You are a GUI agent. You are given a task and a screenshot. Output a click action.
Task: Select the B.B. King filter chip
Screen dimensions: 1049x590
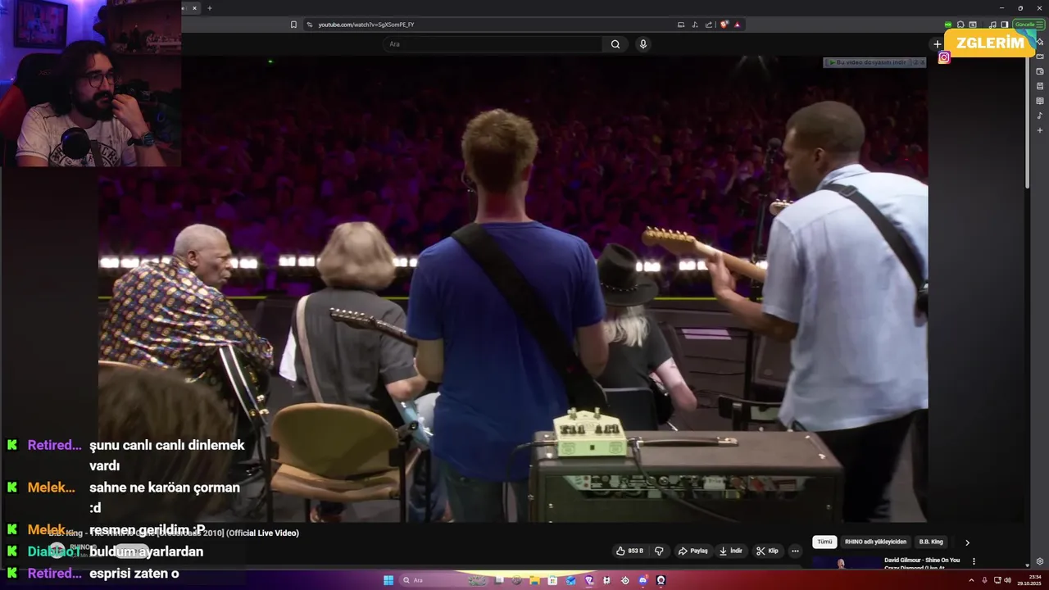pos(931,542)
